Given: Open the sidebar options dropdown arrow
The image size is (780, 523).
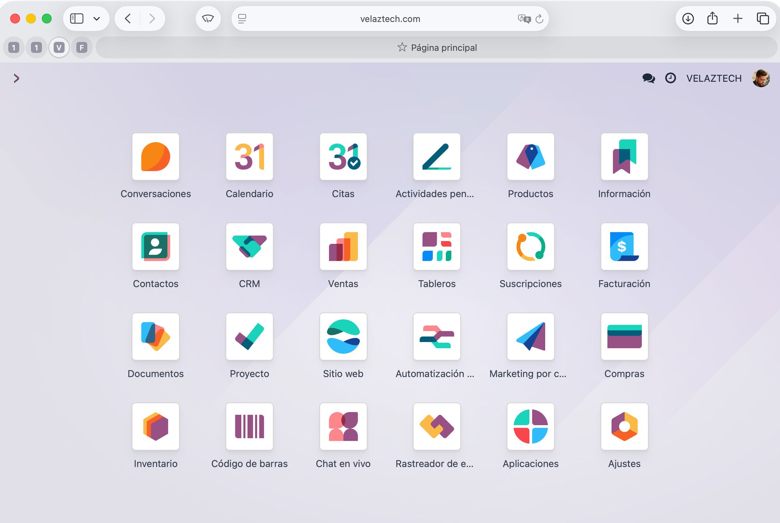Looking at the screenshot, I should (x=97, y=19).
